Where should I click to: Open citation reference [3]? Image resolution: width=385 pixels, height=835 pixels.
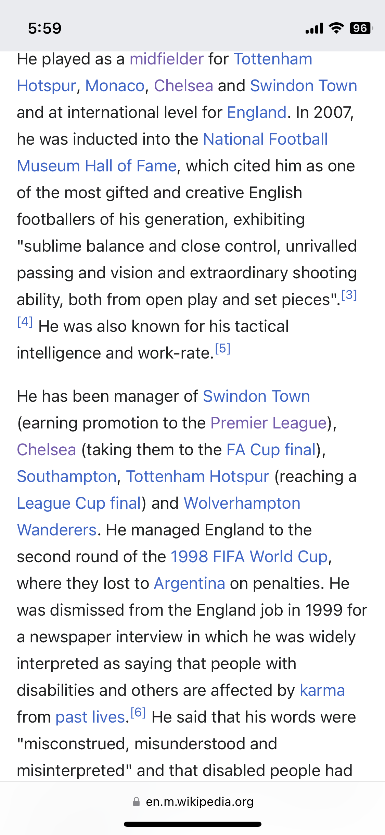[349, 295]
